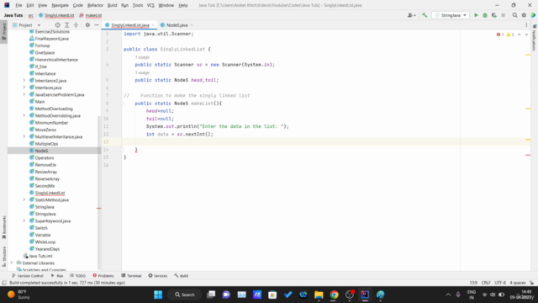This screenshot has width=538, height=303.
Task: Open the Stringjava run configuration dropdown
Action: (451, 15)
